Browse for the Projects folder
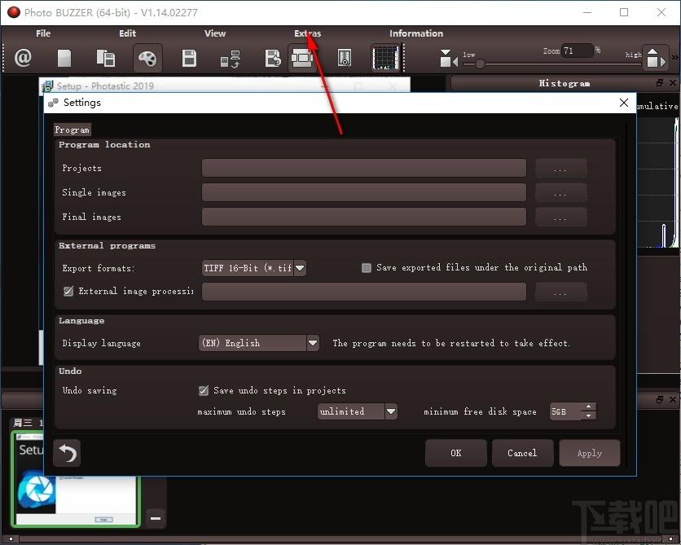 tap(560, 168)
